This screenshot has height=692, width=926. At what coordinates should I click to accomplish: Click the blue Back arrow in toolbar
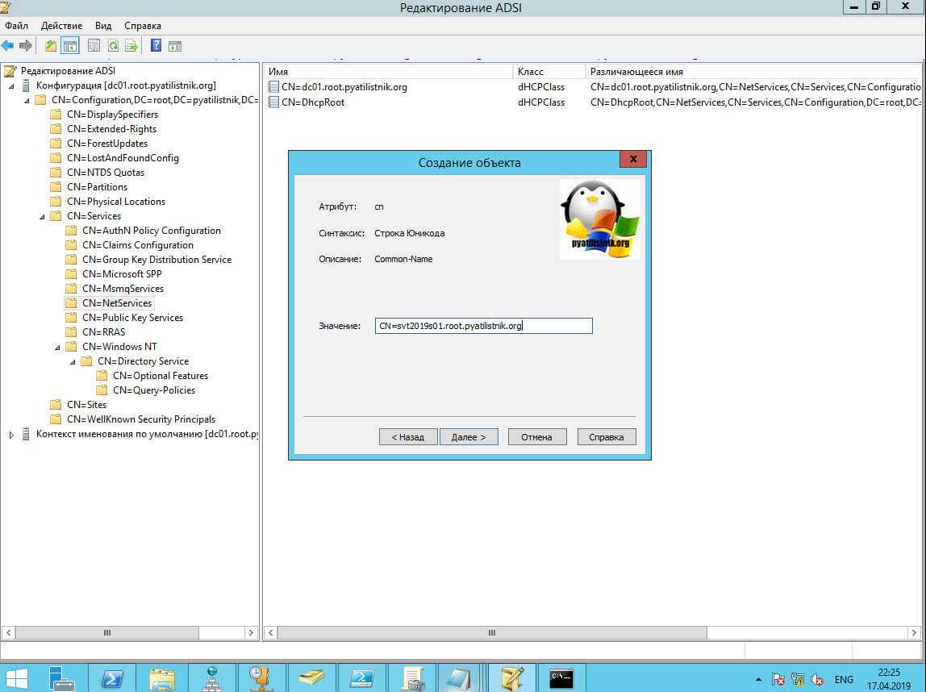click(x=8, y=46)
